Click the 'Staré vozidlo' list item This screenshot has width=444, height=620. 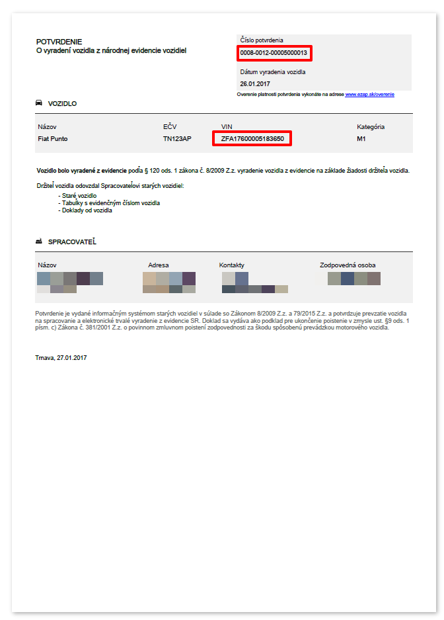coord(79,197)
